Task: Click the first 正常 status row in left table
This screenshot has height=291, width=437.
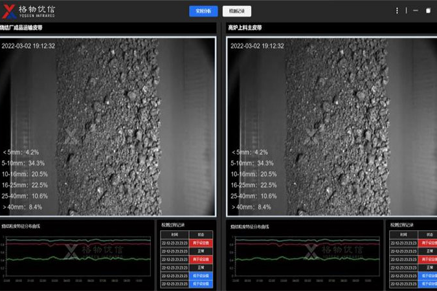Action: (x=200, y=251)
